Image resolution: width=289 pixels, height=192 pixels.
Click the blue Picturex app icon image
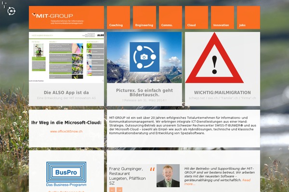144,57
